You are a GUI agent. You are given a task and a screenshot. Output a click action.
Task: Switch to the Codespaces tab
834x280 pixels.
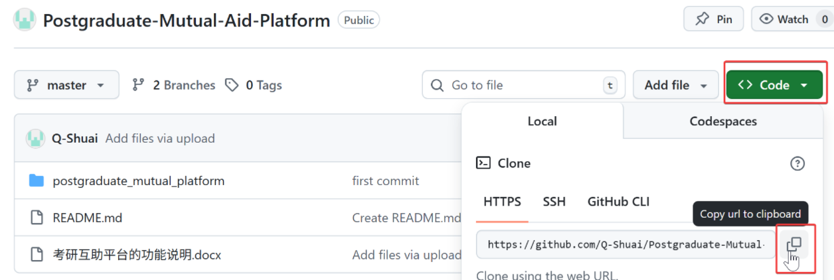pyautogui.click(x=723, y=121)
